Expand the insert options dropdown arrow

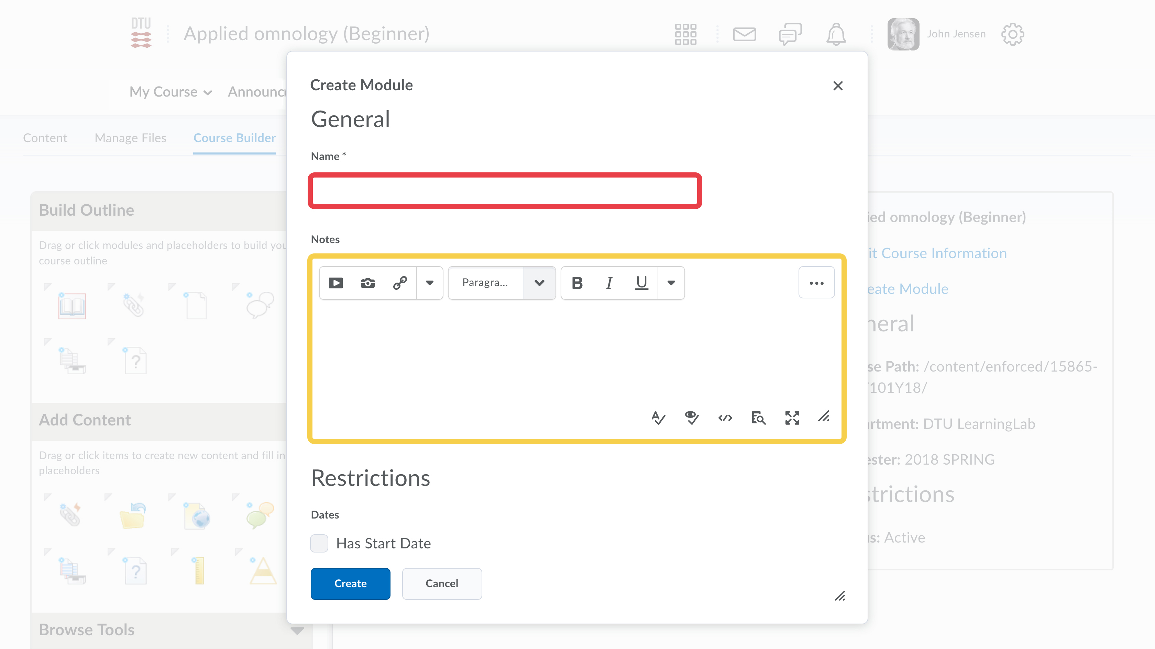(x=429, y=283)
